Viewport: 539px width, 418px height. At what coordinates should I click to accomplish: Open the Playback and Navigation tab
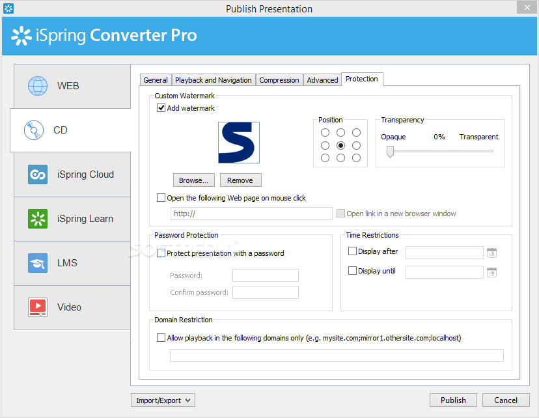[214, 80]
